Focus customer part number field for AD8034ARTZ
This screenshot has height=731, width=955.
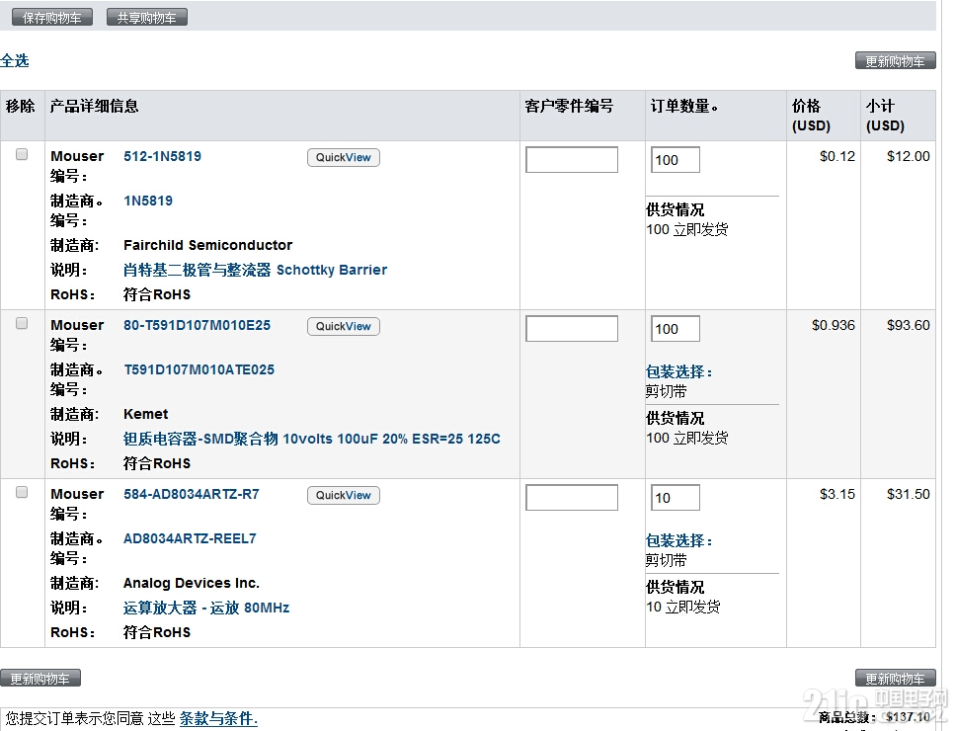coord(572,497)
